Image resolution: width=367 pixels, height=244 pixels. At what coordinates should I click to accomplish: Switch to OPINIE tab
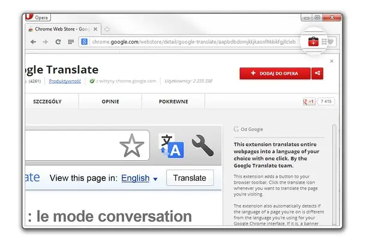click(110, 102)
